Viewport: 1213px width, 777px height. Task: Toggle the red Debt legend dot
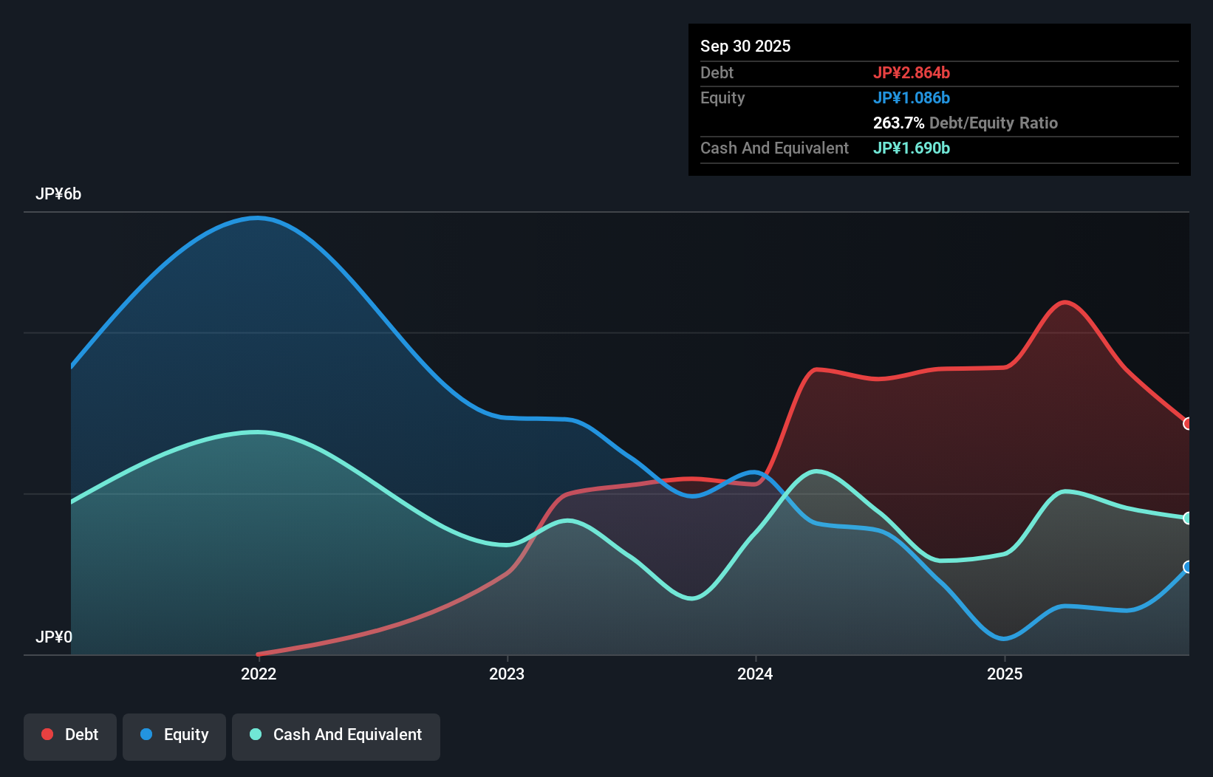tap(47, 734)
